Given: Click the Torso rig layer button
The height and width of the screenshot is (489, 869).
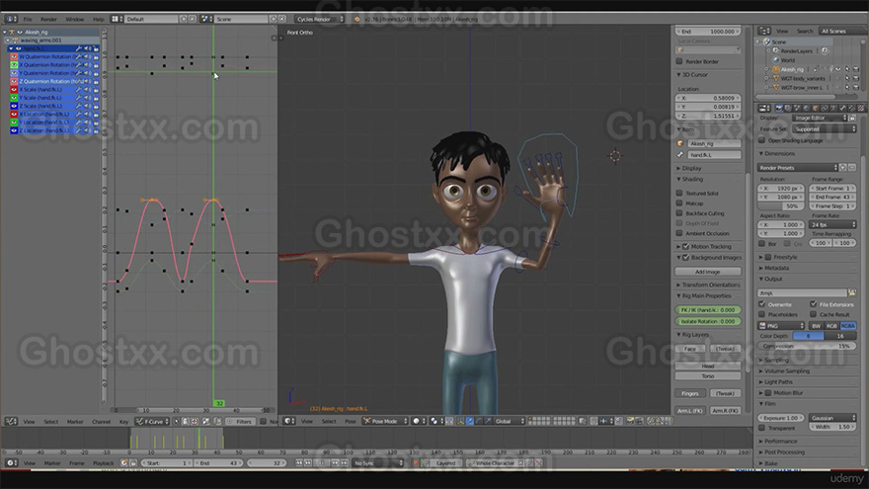Looking at the screenshot, I should (708, 376).
